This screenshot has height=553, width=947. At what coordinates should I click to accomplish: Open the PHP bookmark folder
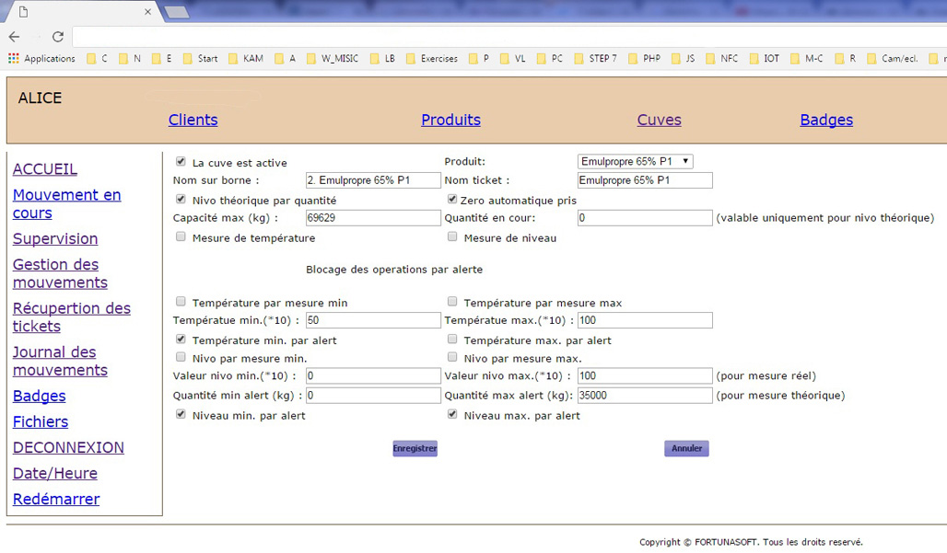pyautogui.click(x=643, y=58)
